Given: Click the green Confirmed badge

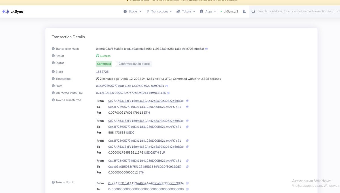Looking at the screenshot, I should [x=104, y=64].
